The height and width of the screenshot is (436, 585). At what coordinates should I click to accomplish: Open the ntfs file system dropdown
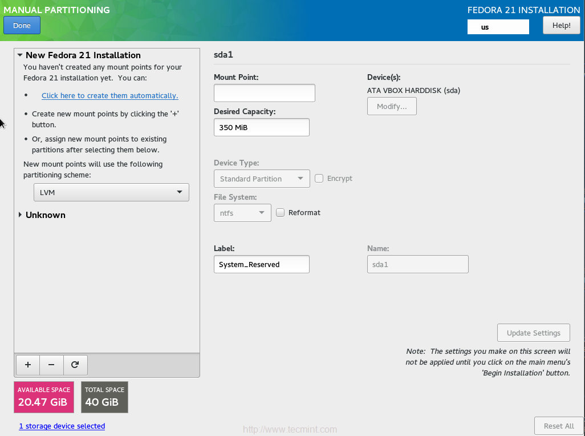[x=242, y=213]
